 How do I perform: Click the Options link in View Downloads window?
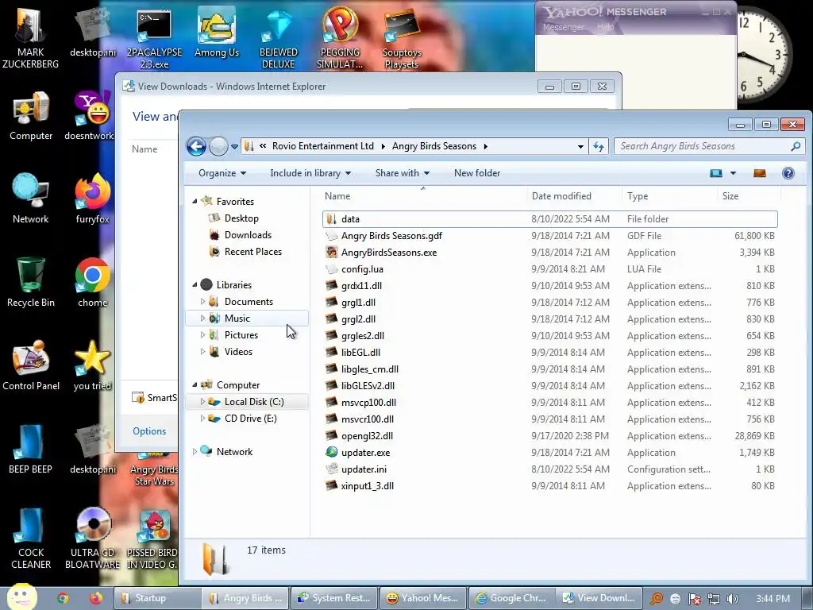coord(149,431)
